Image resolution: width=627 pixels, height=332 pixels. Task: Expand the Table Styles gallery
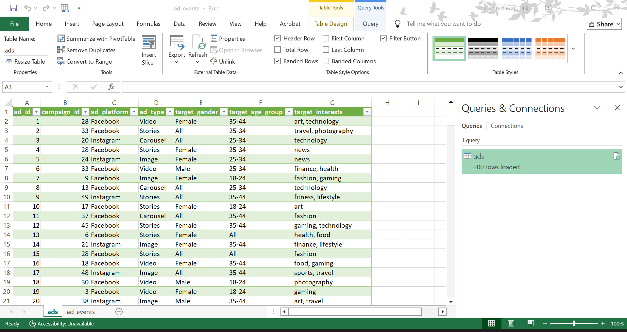[573, 48]
